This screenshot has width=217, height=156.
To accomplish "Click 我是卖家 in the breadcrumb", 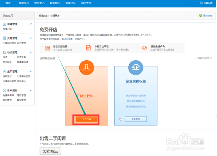I will (x=43, y=16).
